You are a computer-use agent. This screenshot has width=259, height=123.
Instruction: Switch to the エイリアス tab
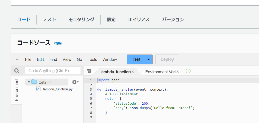pyautogui.click(x=139, y=20)
